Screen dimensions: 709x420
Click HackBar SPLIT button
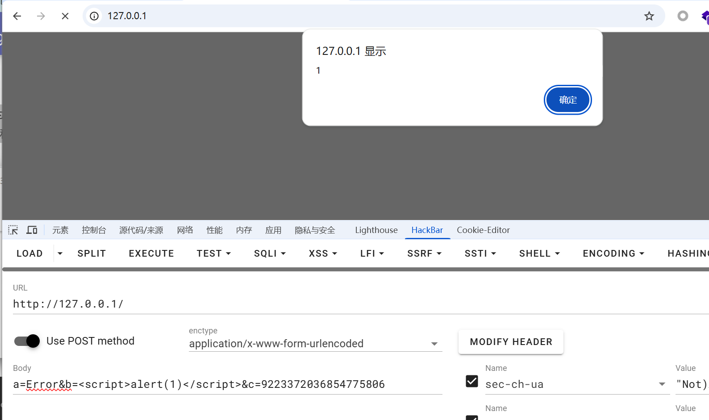(x=92, y=254)
